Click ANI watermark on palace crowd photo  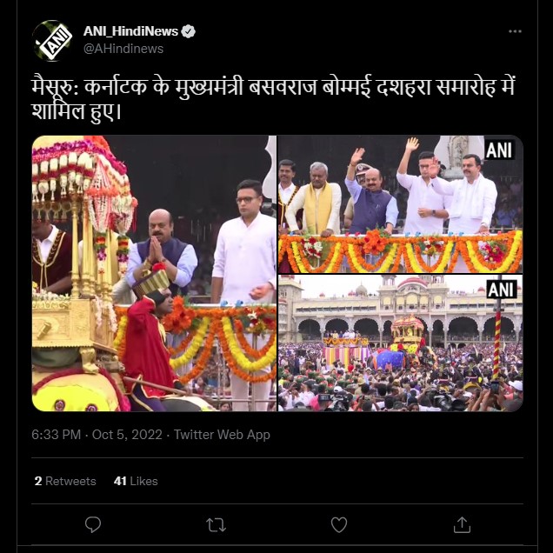[x=502, y=290]
